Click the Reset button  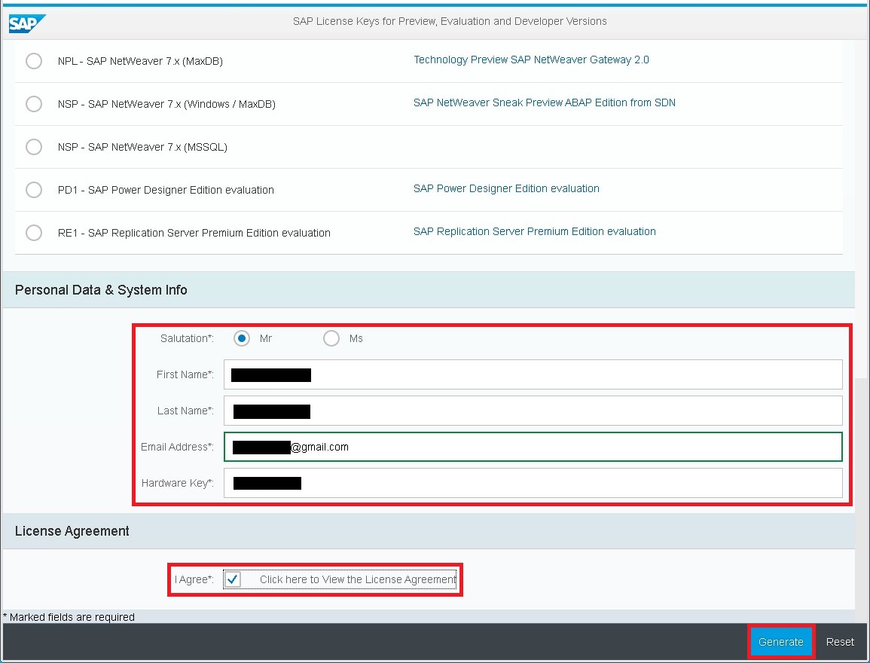point(840,641)
